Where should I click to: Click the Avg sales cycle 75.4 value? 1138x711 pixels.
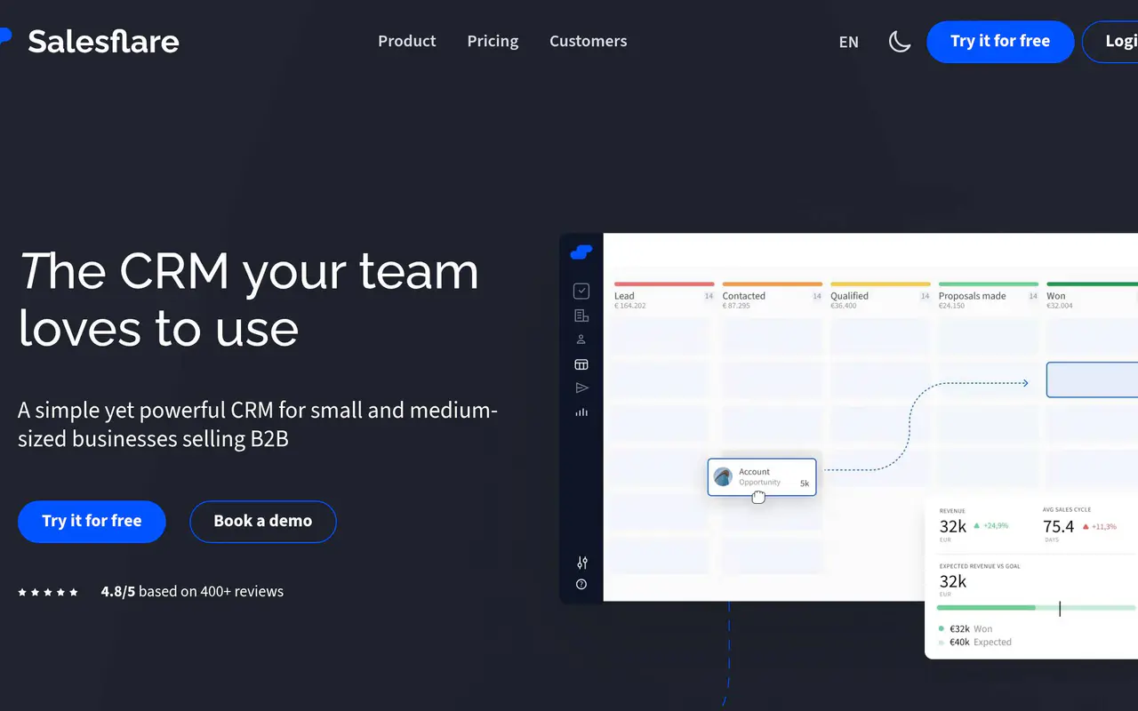[1058, 527]
